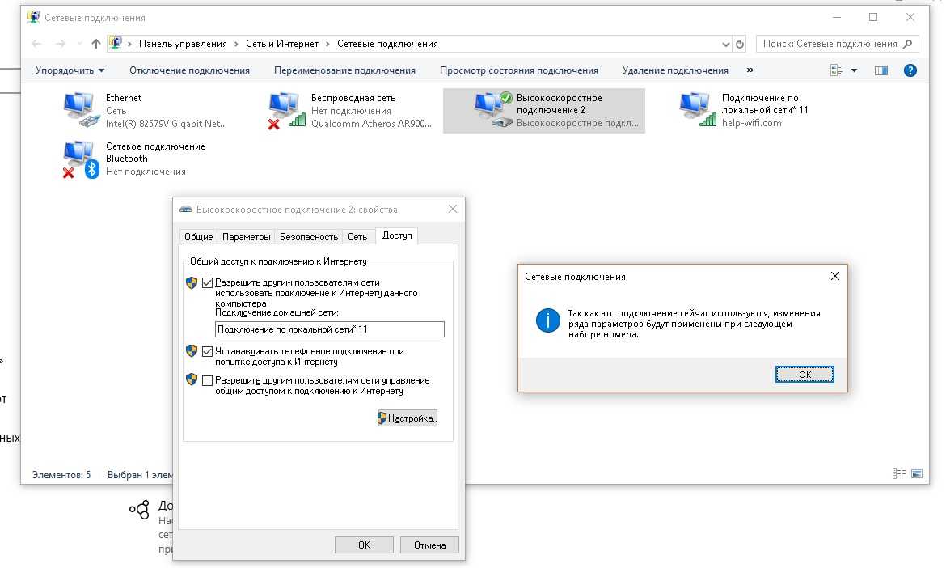Click Переименование подключения in toolbar
The height and width of the screenshot is (568, 946).
[x=344, y=70]
